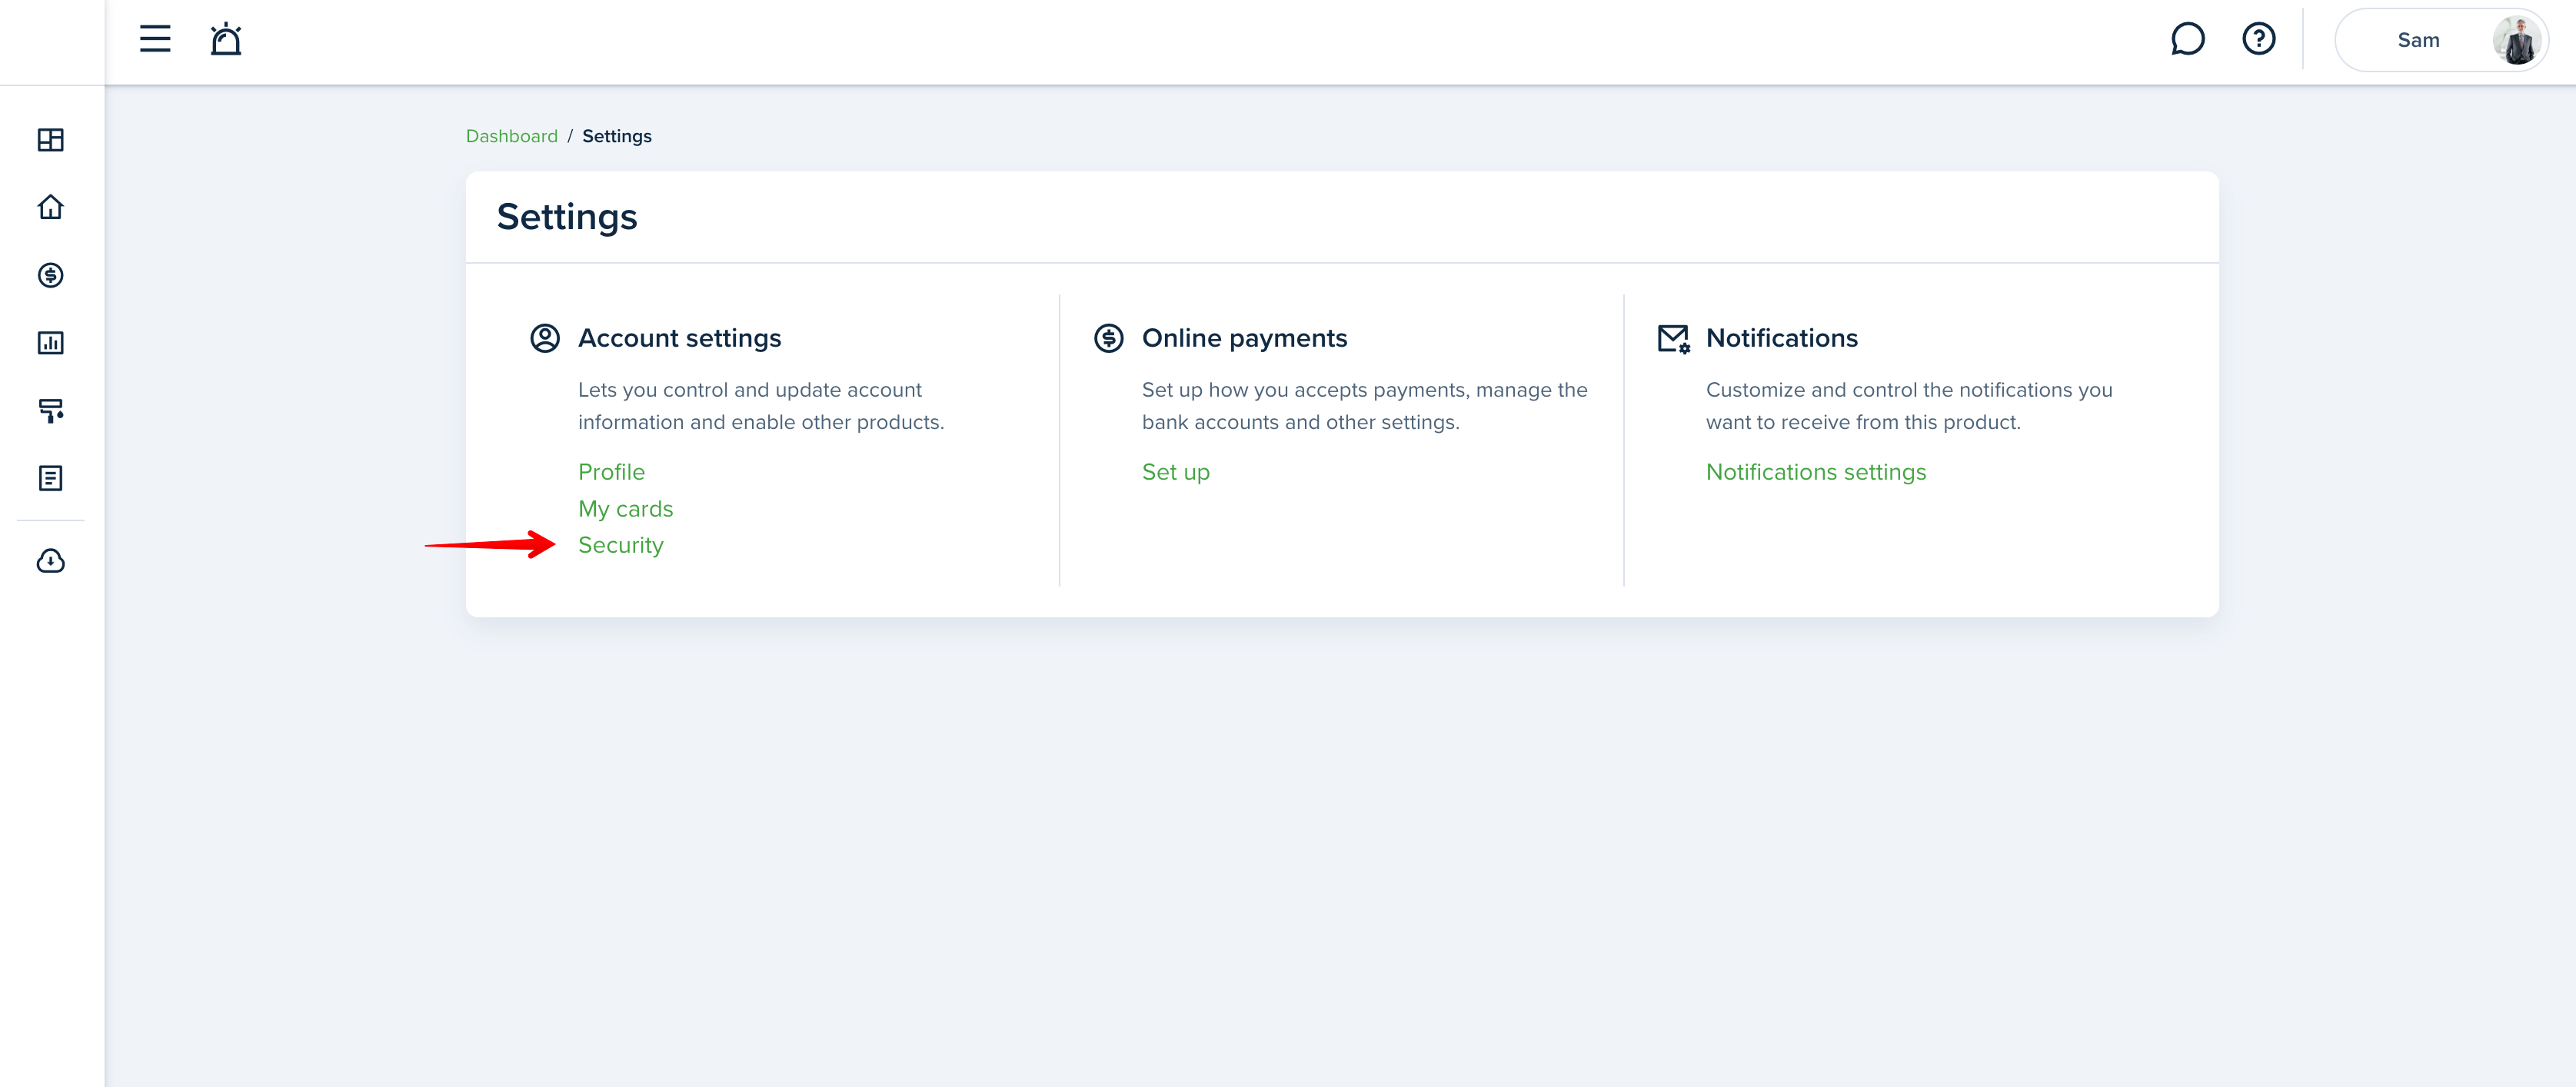Go back to Dashboard breadcrumb

tap(512, 136)
